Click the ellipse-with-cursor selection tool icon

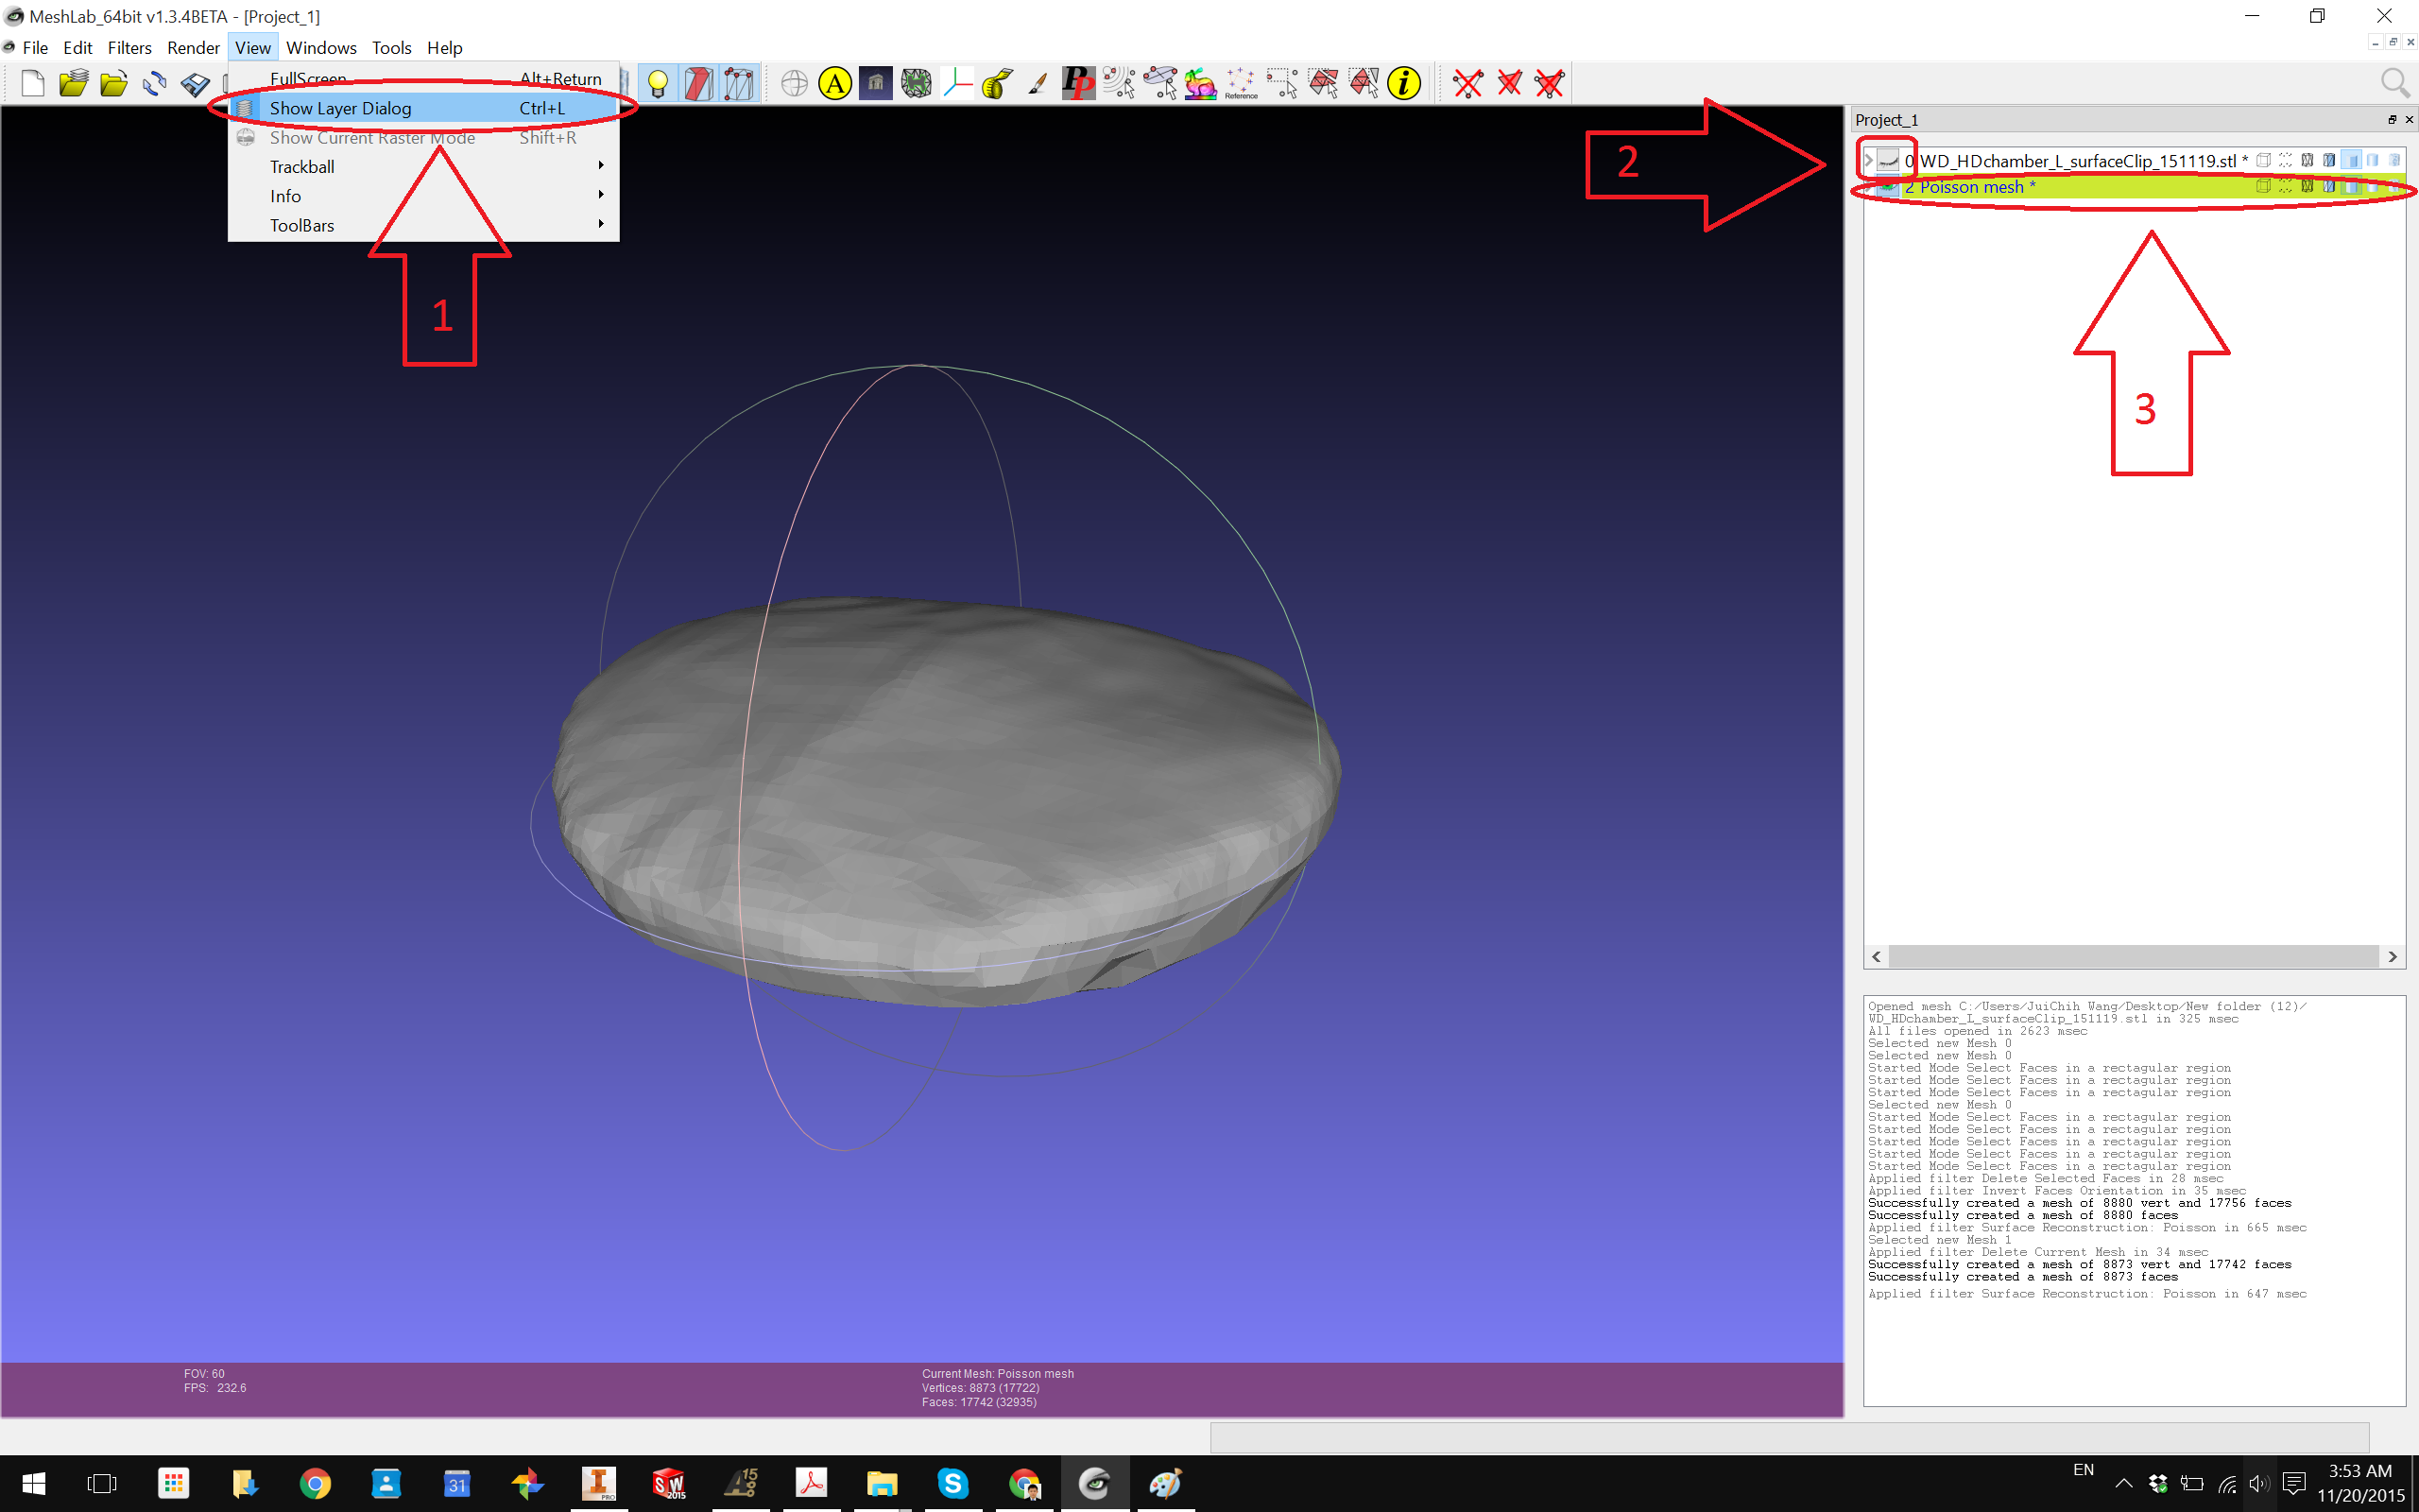1160,84
